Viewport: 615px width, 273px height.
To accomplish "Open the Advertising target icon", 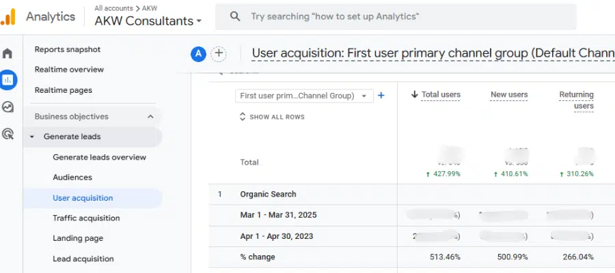I will point(8,134).
